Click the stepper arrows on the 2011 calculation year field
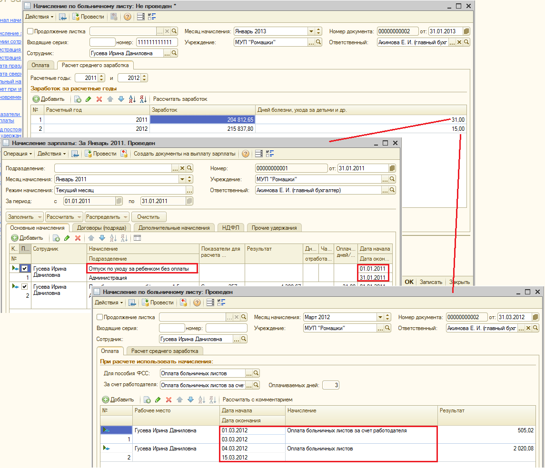The height and width of the screenshot is (468, 545). 101,78
